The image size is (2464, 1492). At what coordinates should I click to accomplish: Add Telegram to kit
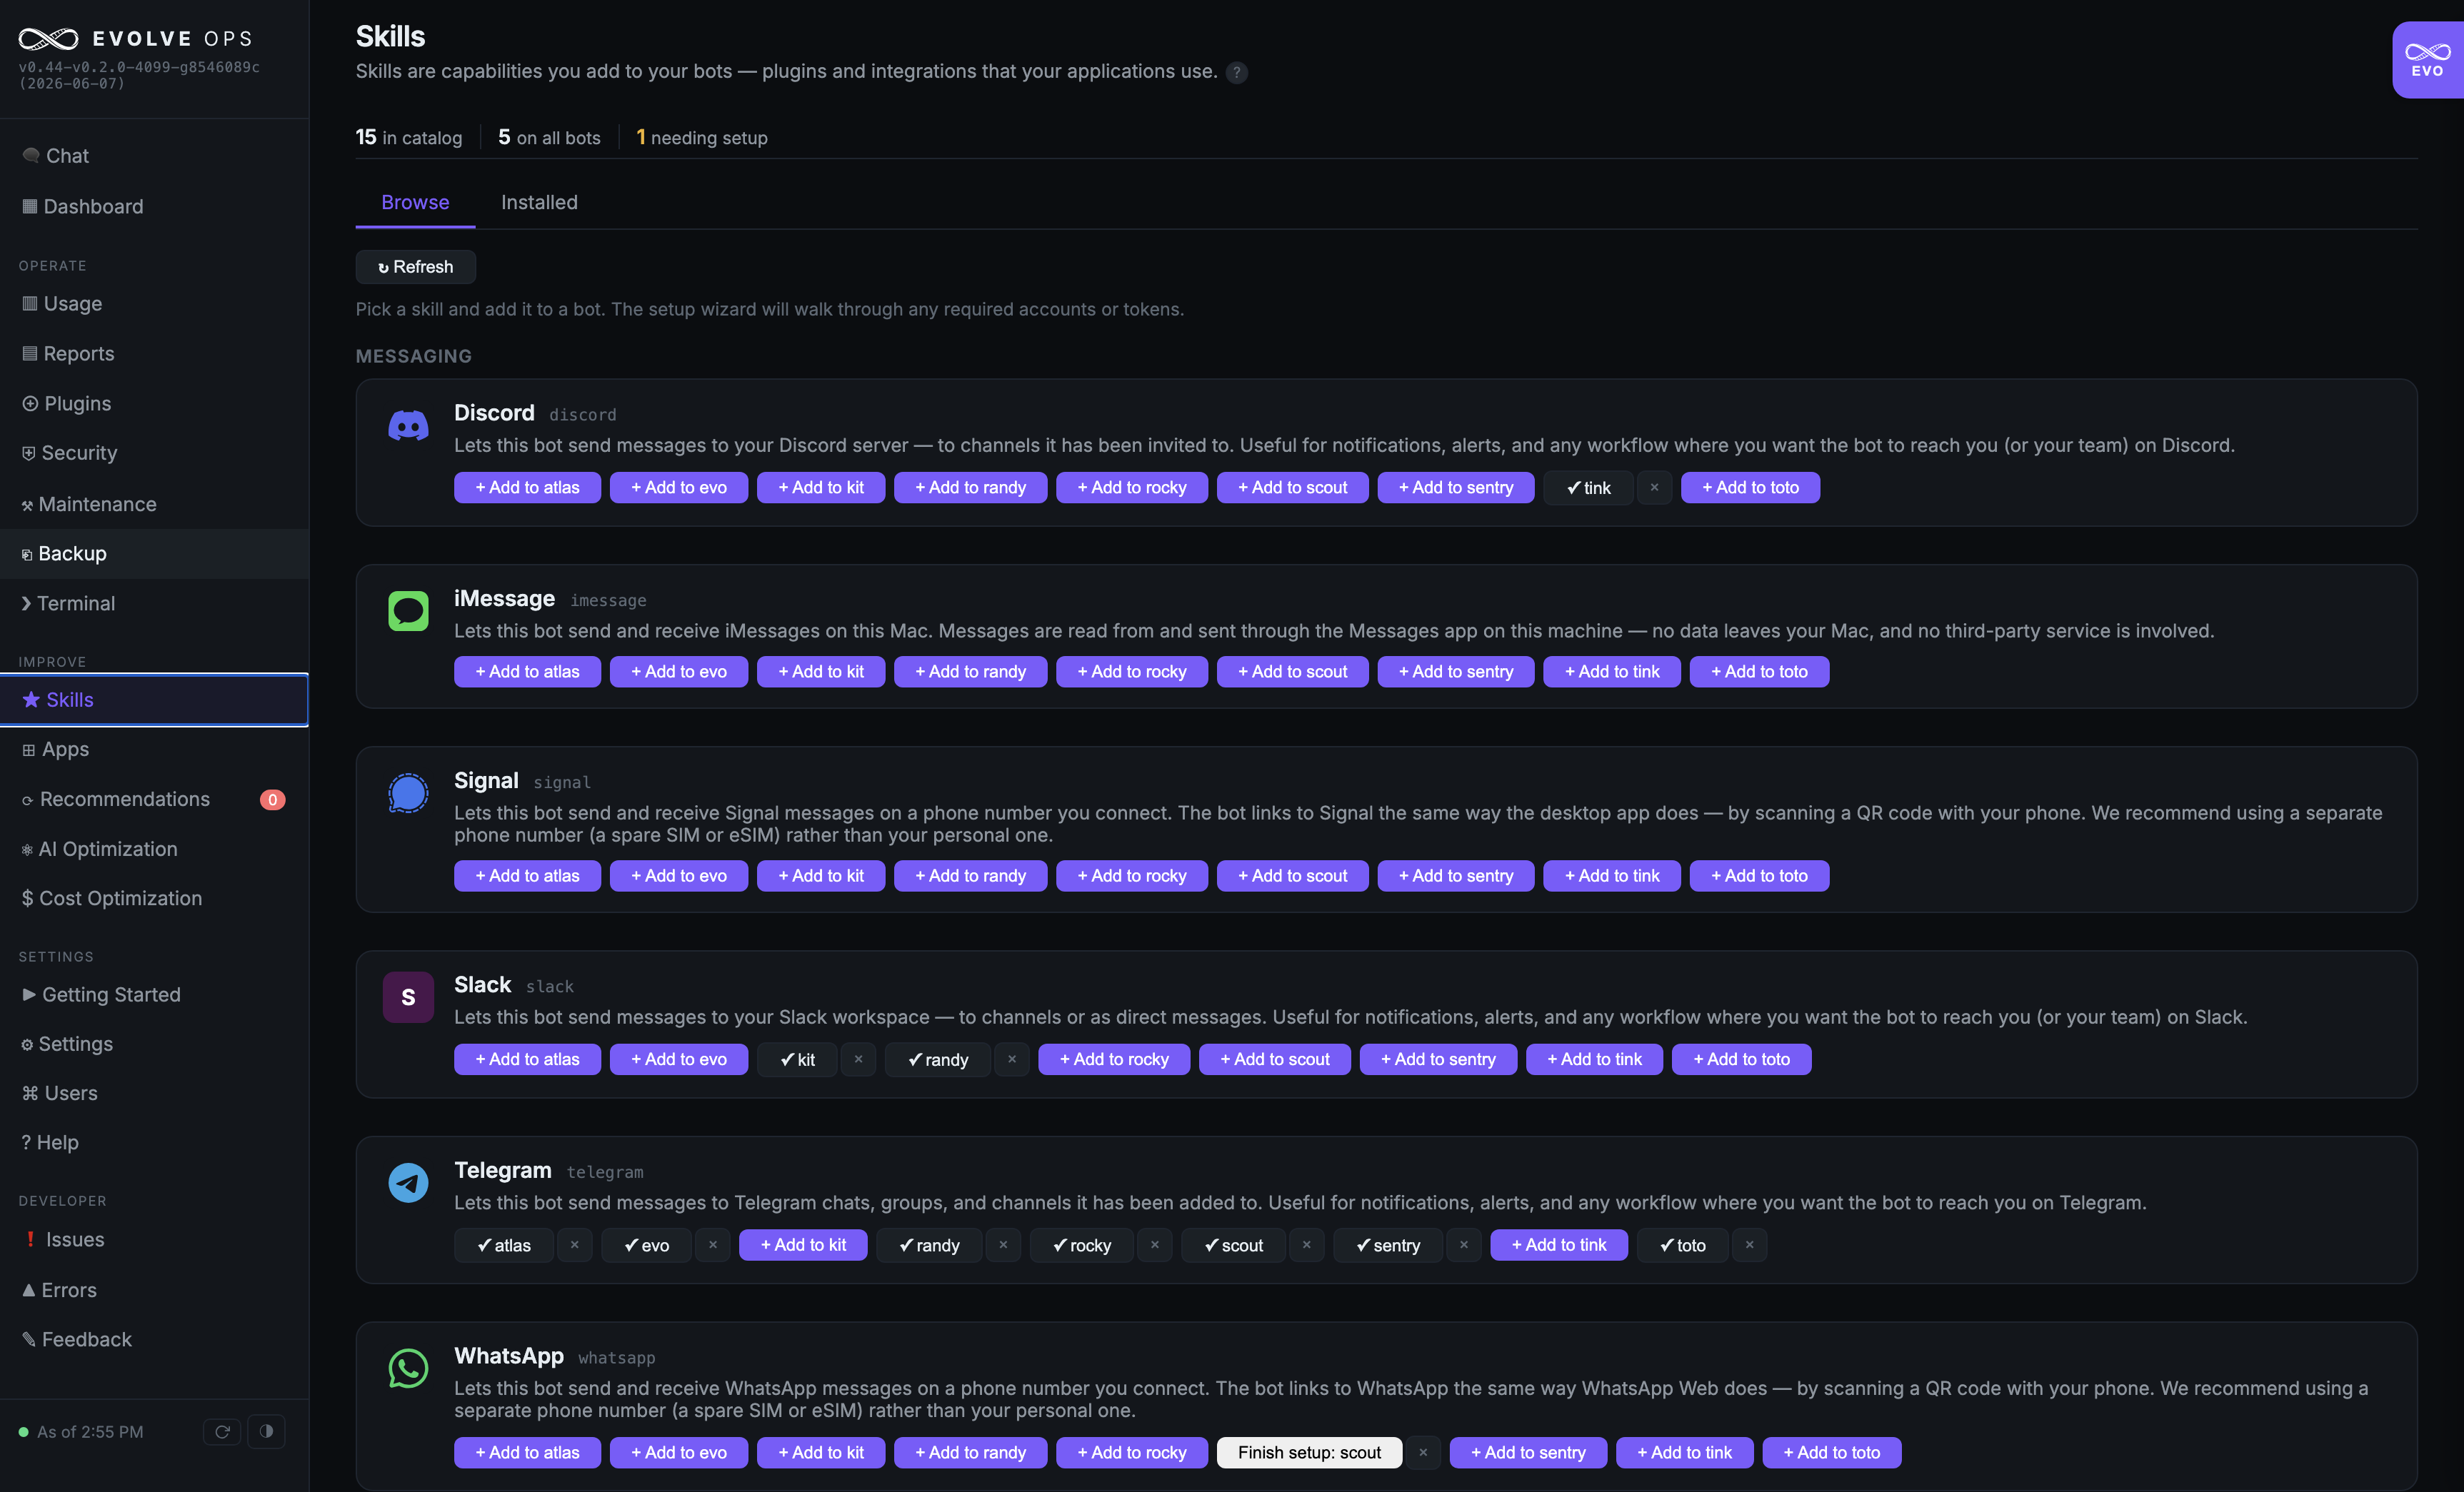(x=803, y=1245)
